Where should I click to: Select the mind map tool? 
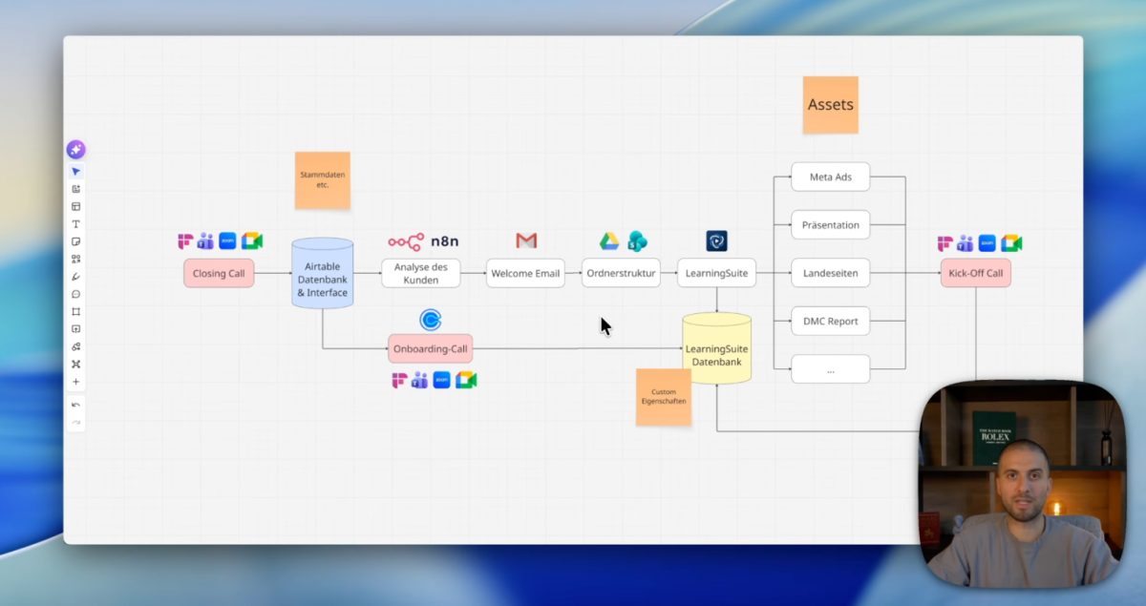[x=75, y=364]
